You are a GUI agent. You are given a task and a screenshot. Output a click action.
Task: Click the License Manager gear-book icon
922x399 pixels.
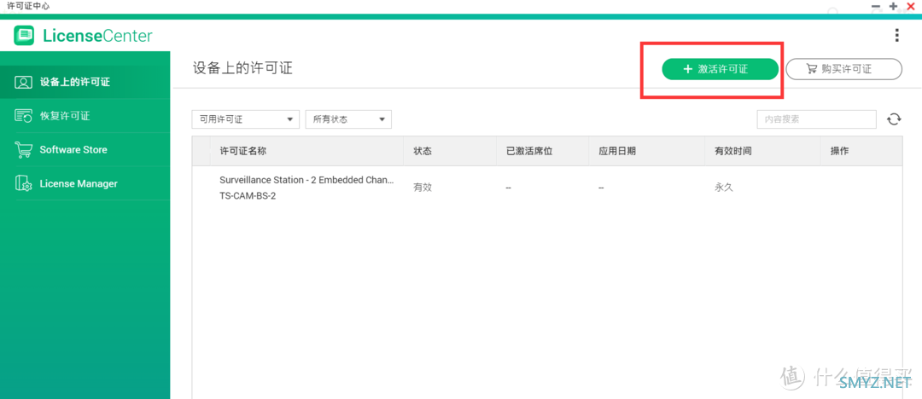click(x=23, y=184)
